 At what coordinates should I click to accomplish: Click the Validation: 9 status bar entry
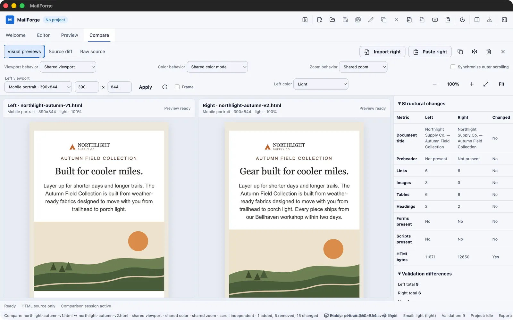(x=453, y=316)
